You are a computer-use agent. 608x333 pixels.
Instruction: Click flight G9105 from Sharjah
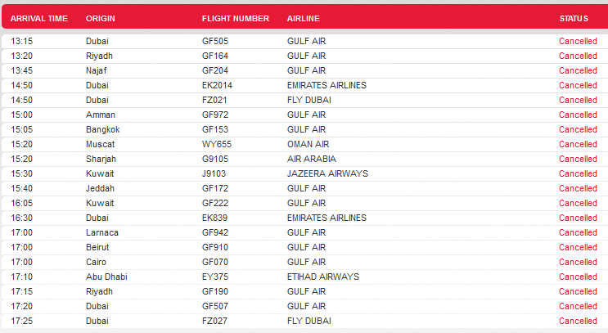point(304,159)
